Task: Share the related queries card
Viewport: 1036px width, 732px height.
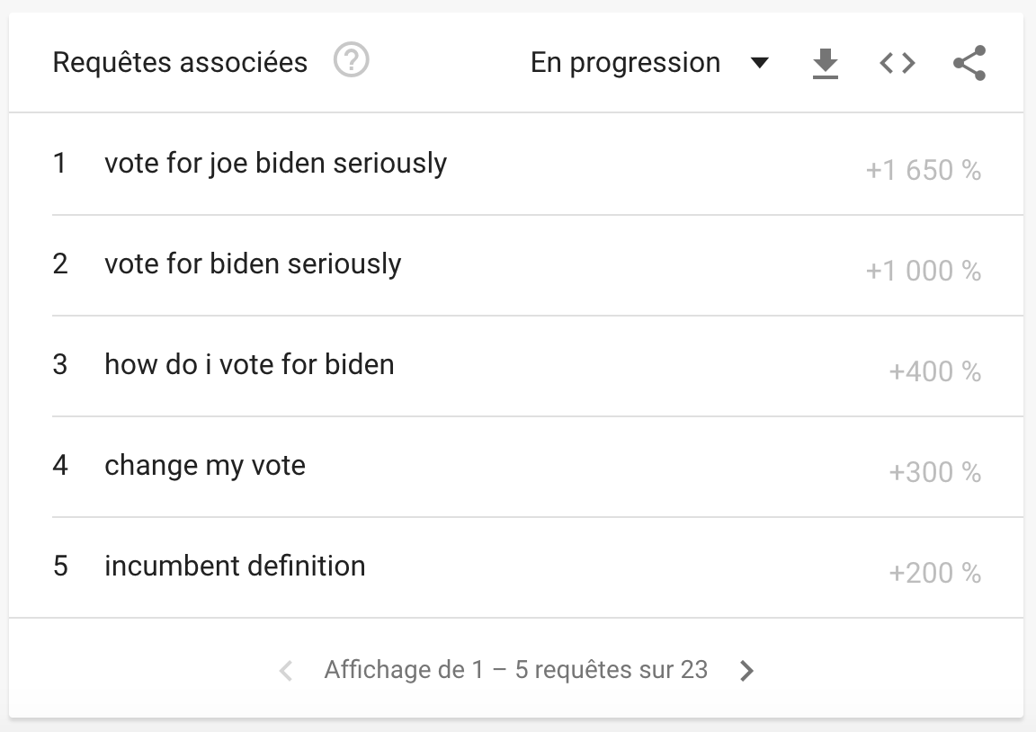Action: [969, 63]
